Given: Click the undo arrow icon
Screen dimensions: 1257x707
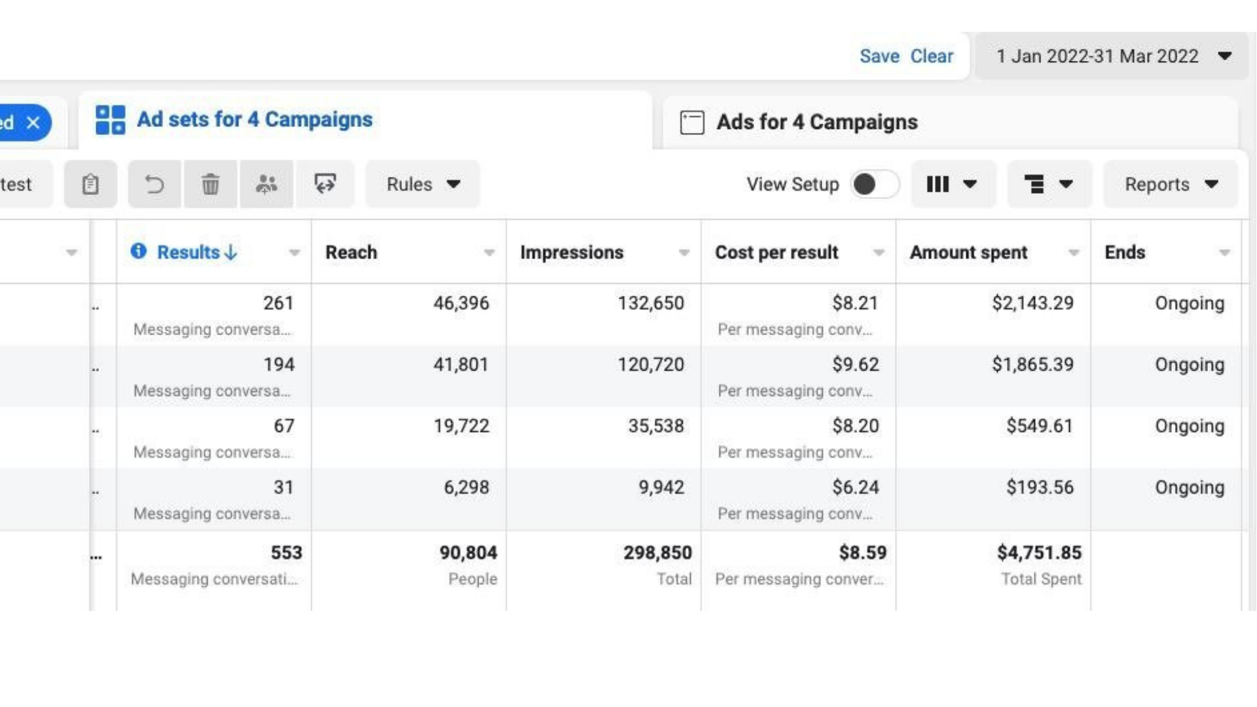Looking at the screenshot, I should (155, 185).
